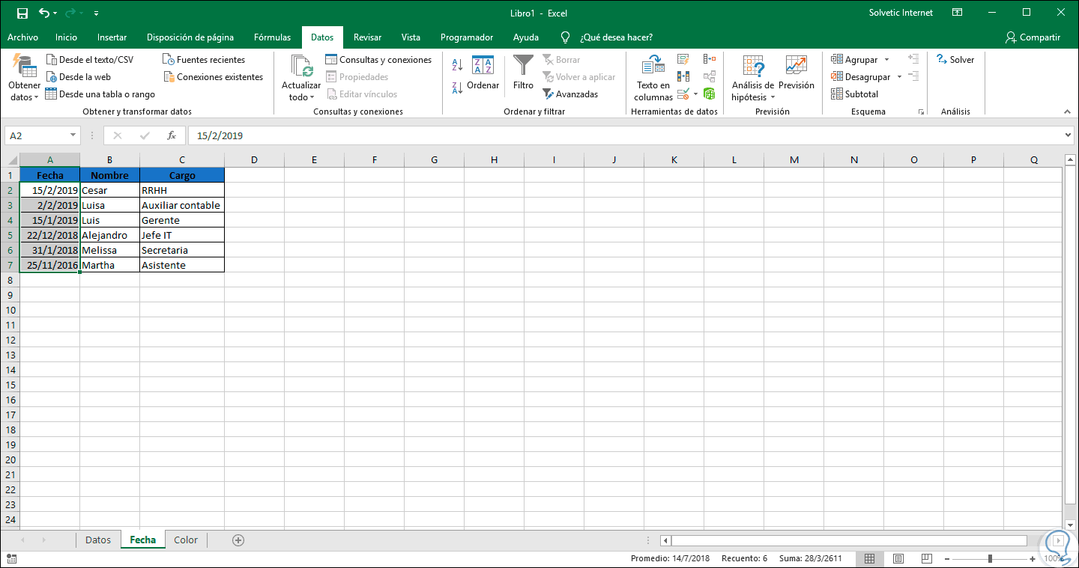
Task: Click Desde el texto/CSV button
Action: click(89, 60)
